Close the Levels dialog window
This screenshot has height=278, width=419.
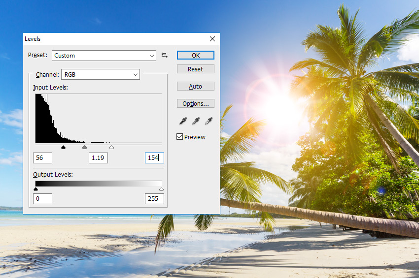click(x=212, y=39)
